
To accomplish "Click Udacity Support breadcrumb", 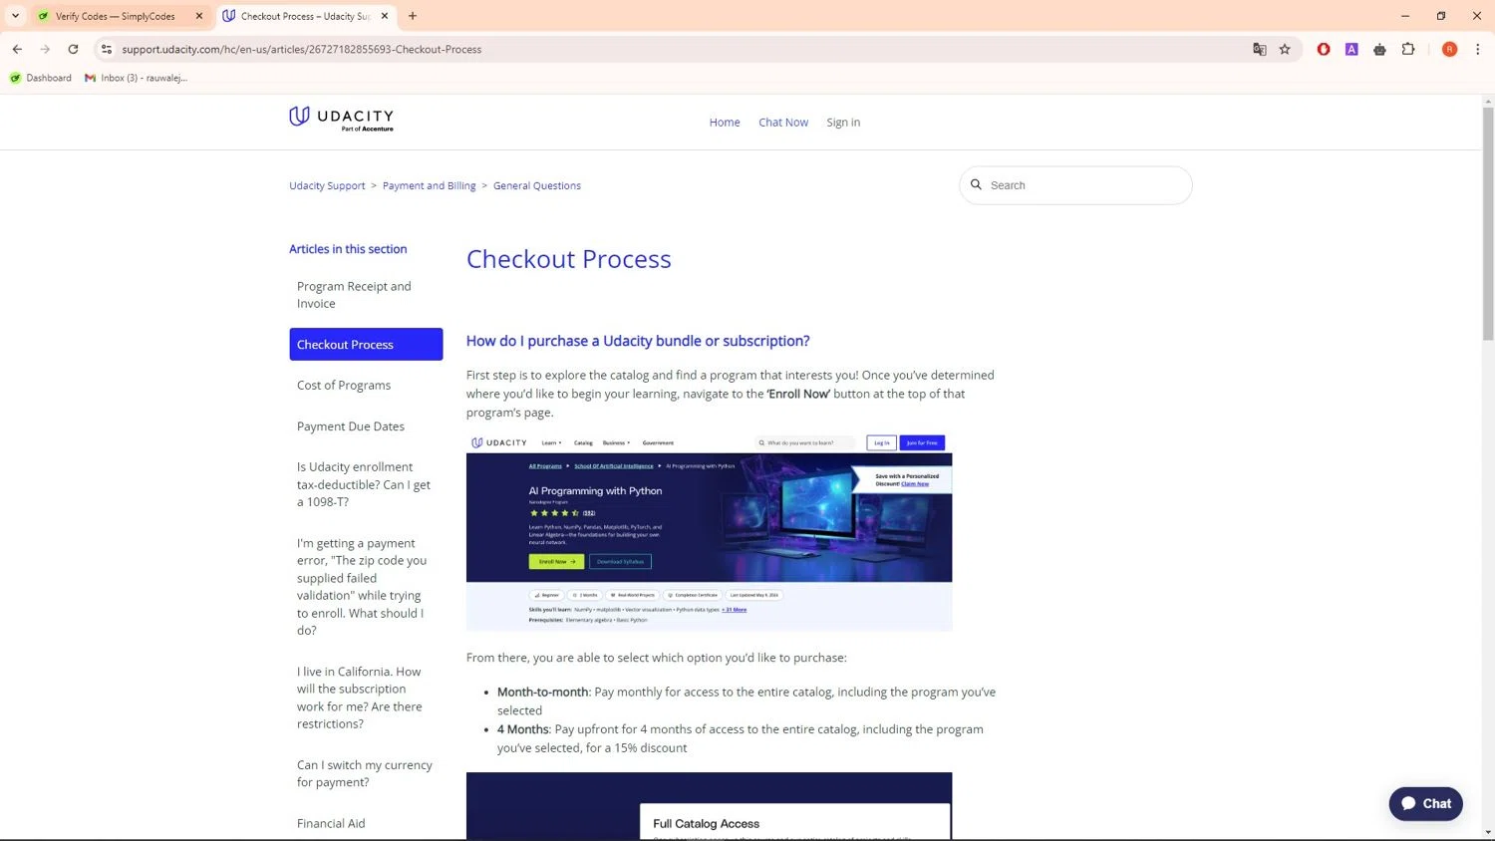I will click(327, 185).
